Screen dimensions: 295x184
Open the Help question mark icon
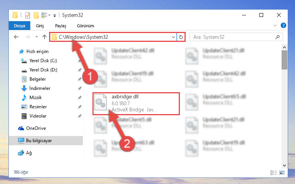tap(283, 25)
